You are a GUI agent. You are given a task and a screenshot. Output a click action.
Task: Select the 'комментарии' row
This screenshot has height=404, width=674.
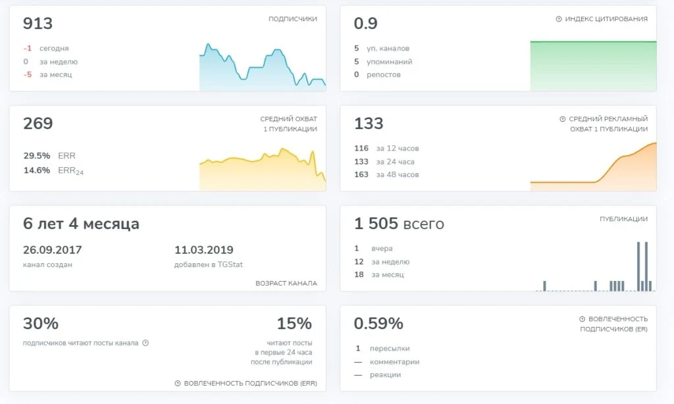[387, 362]
